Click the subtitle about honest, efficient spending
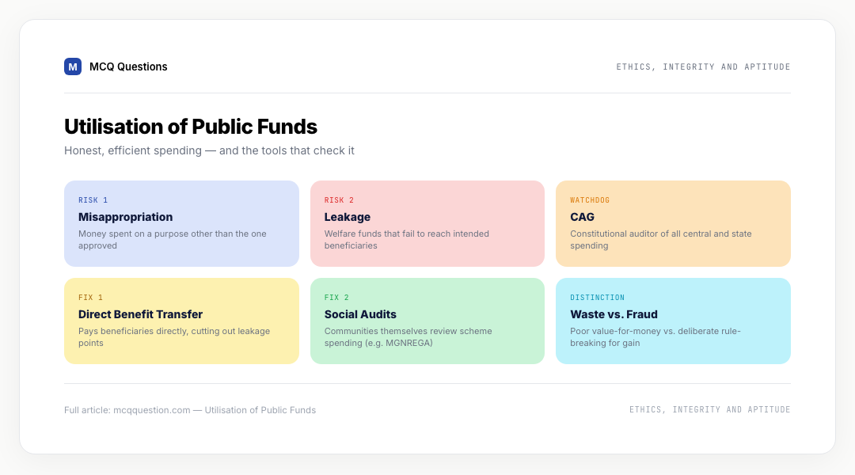The height and width of the screenshot is (475, 855). click(x=209, y=150)
